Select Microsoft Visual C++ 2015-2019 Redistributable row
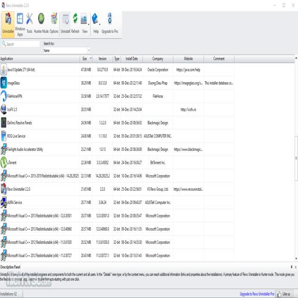298x298 pixels. [117, 176]
